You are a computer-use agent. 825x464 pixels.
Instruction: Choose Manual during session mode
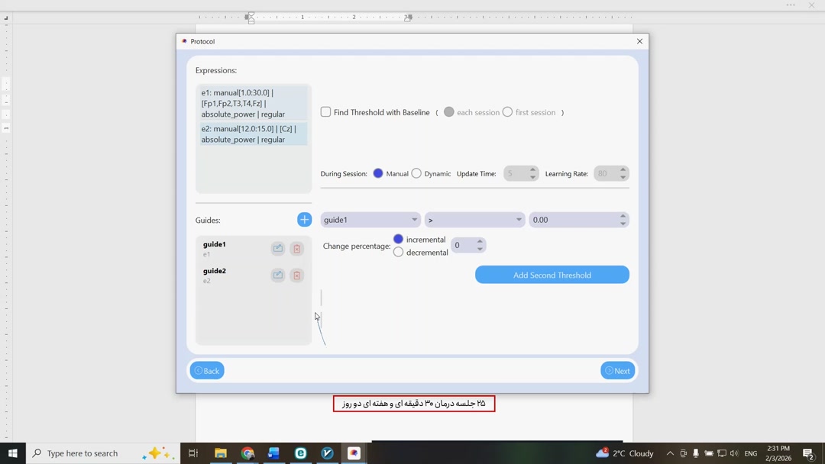click(x=378, y=173)
